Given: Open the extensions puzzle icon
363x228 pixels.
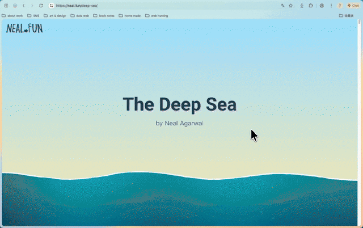Looking at the screenshot, I should [311, 6].
